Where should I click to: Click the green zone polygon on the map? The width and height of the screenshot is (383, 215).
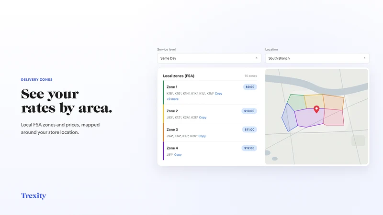[x=297, y=102]
